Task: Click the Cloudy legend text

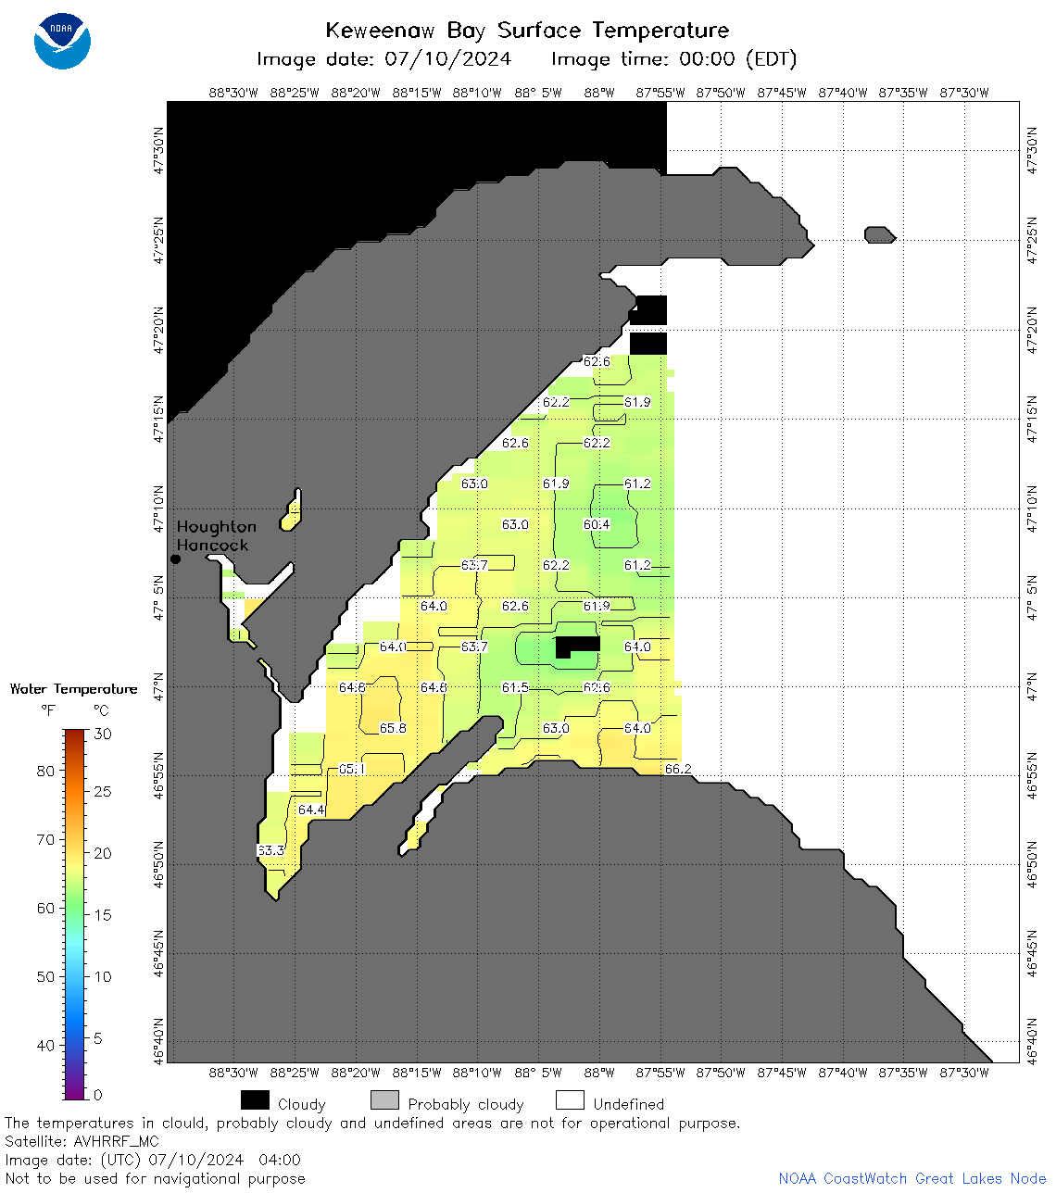Action: click(301, 1104)
